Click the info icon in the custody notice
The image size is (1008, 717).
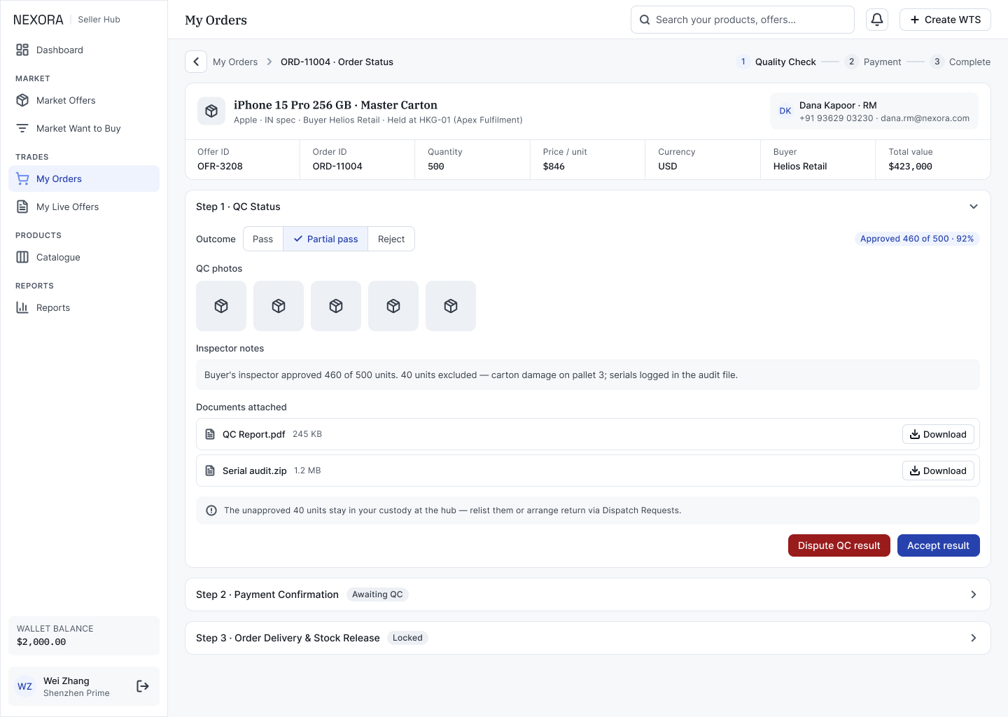211,510
